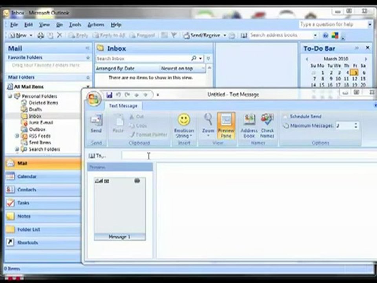The height and width of the screenshot is (283, 377).
Task: Open the View menu
Action: tap(44, 24)
